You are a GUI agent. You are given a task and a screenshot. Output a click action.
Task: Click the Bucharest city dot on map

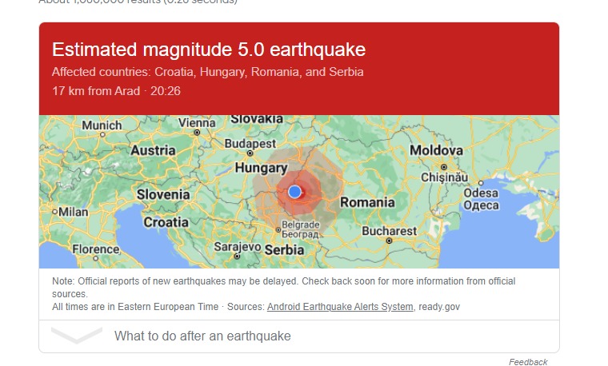coord(389,241)
